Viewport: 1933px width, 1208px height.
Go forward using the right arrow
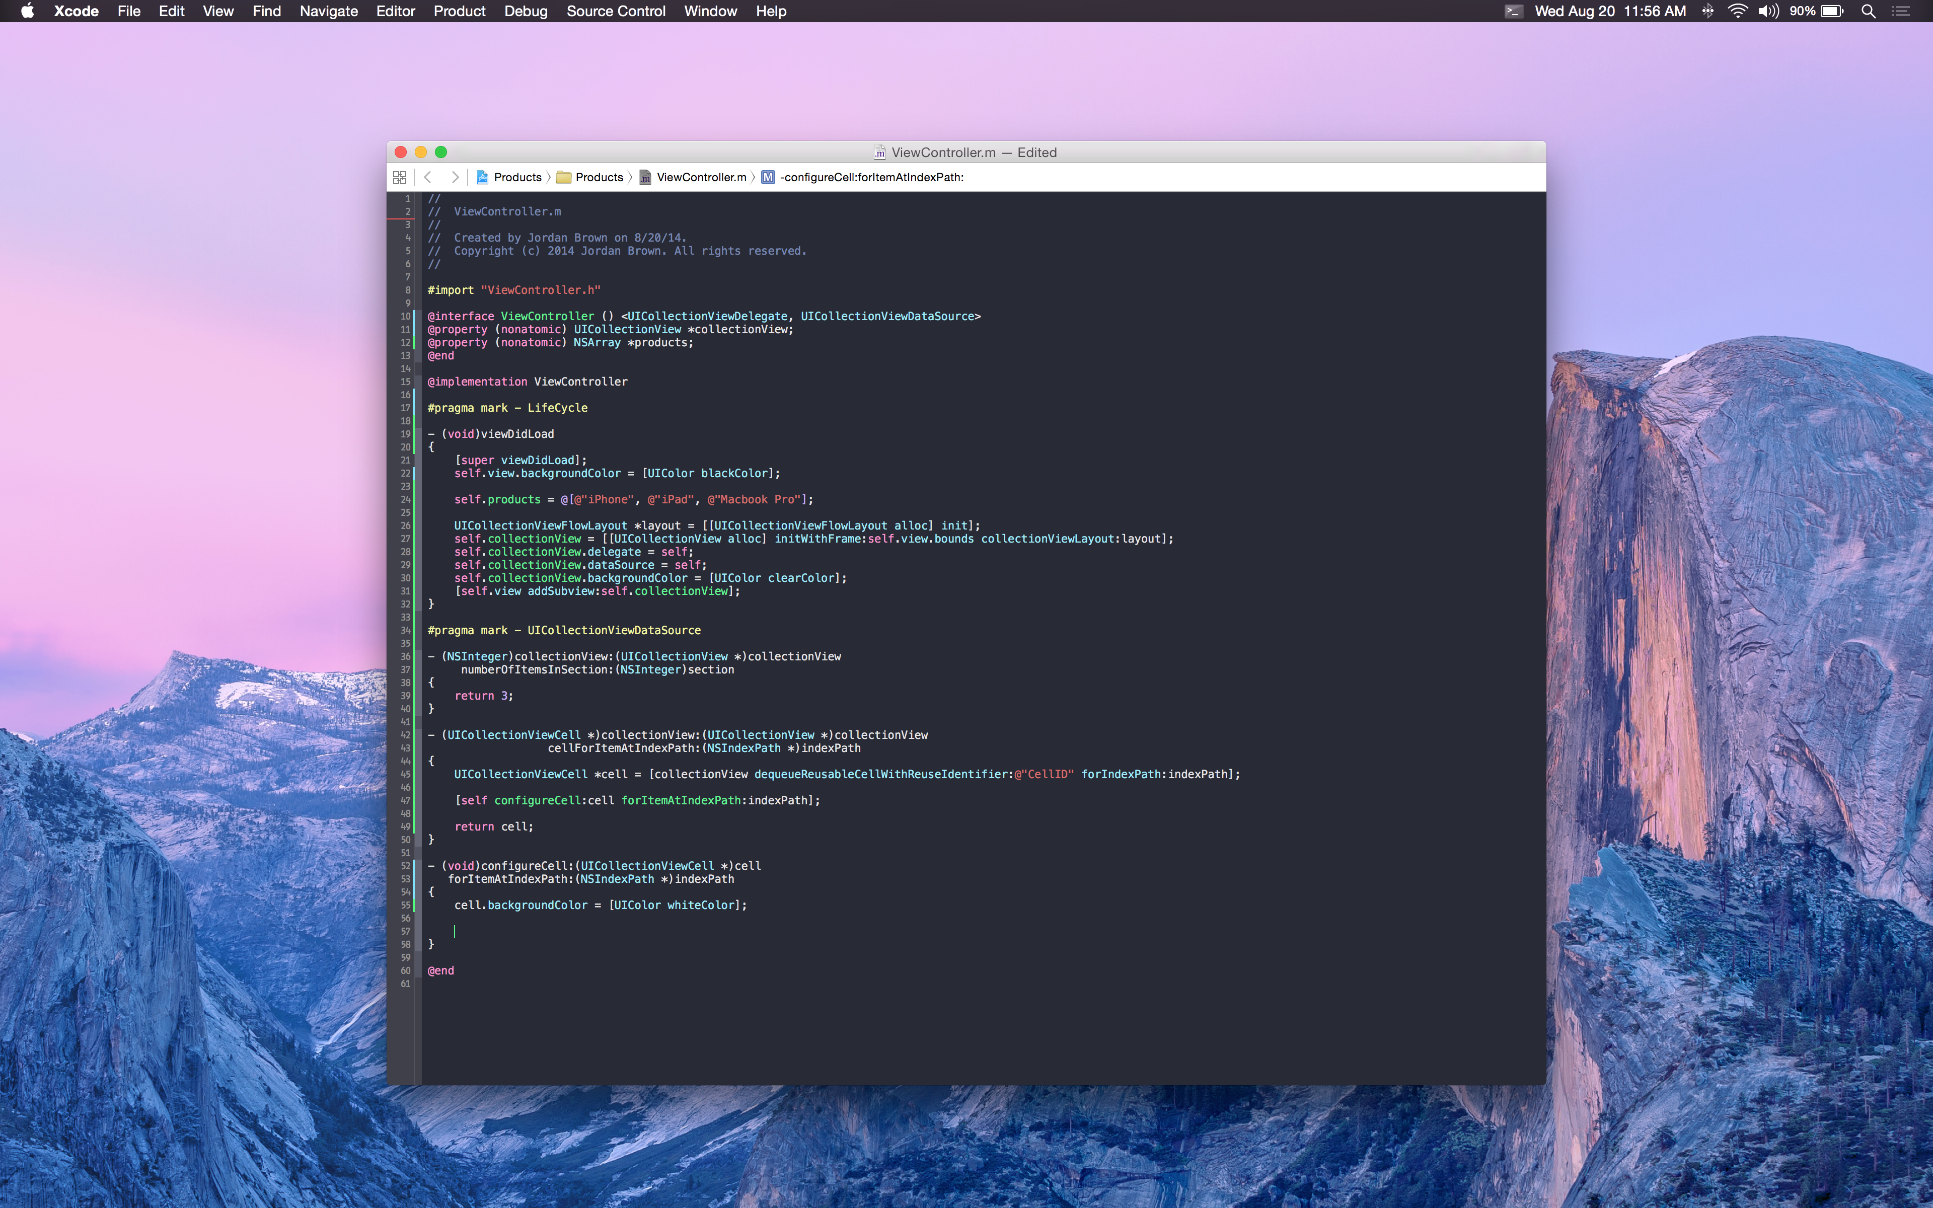click(x=455, y=177)
